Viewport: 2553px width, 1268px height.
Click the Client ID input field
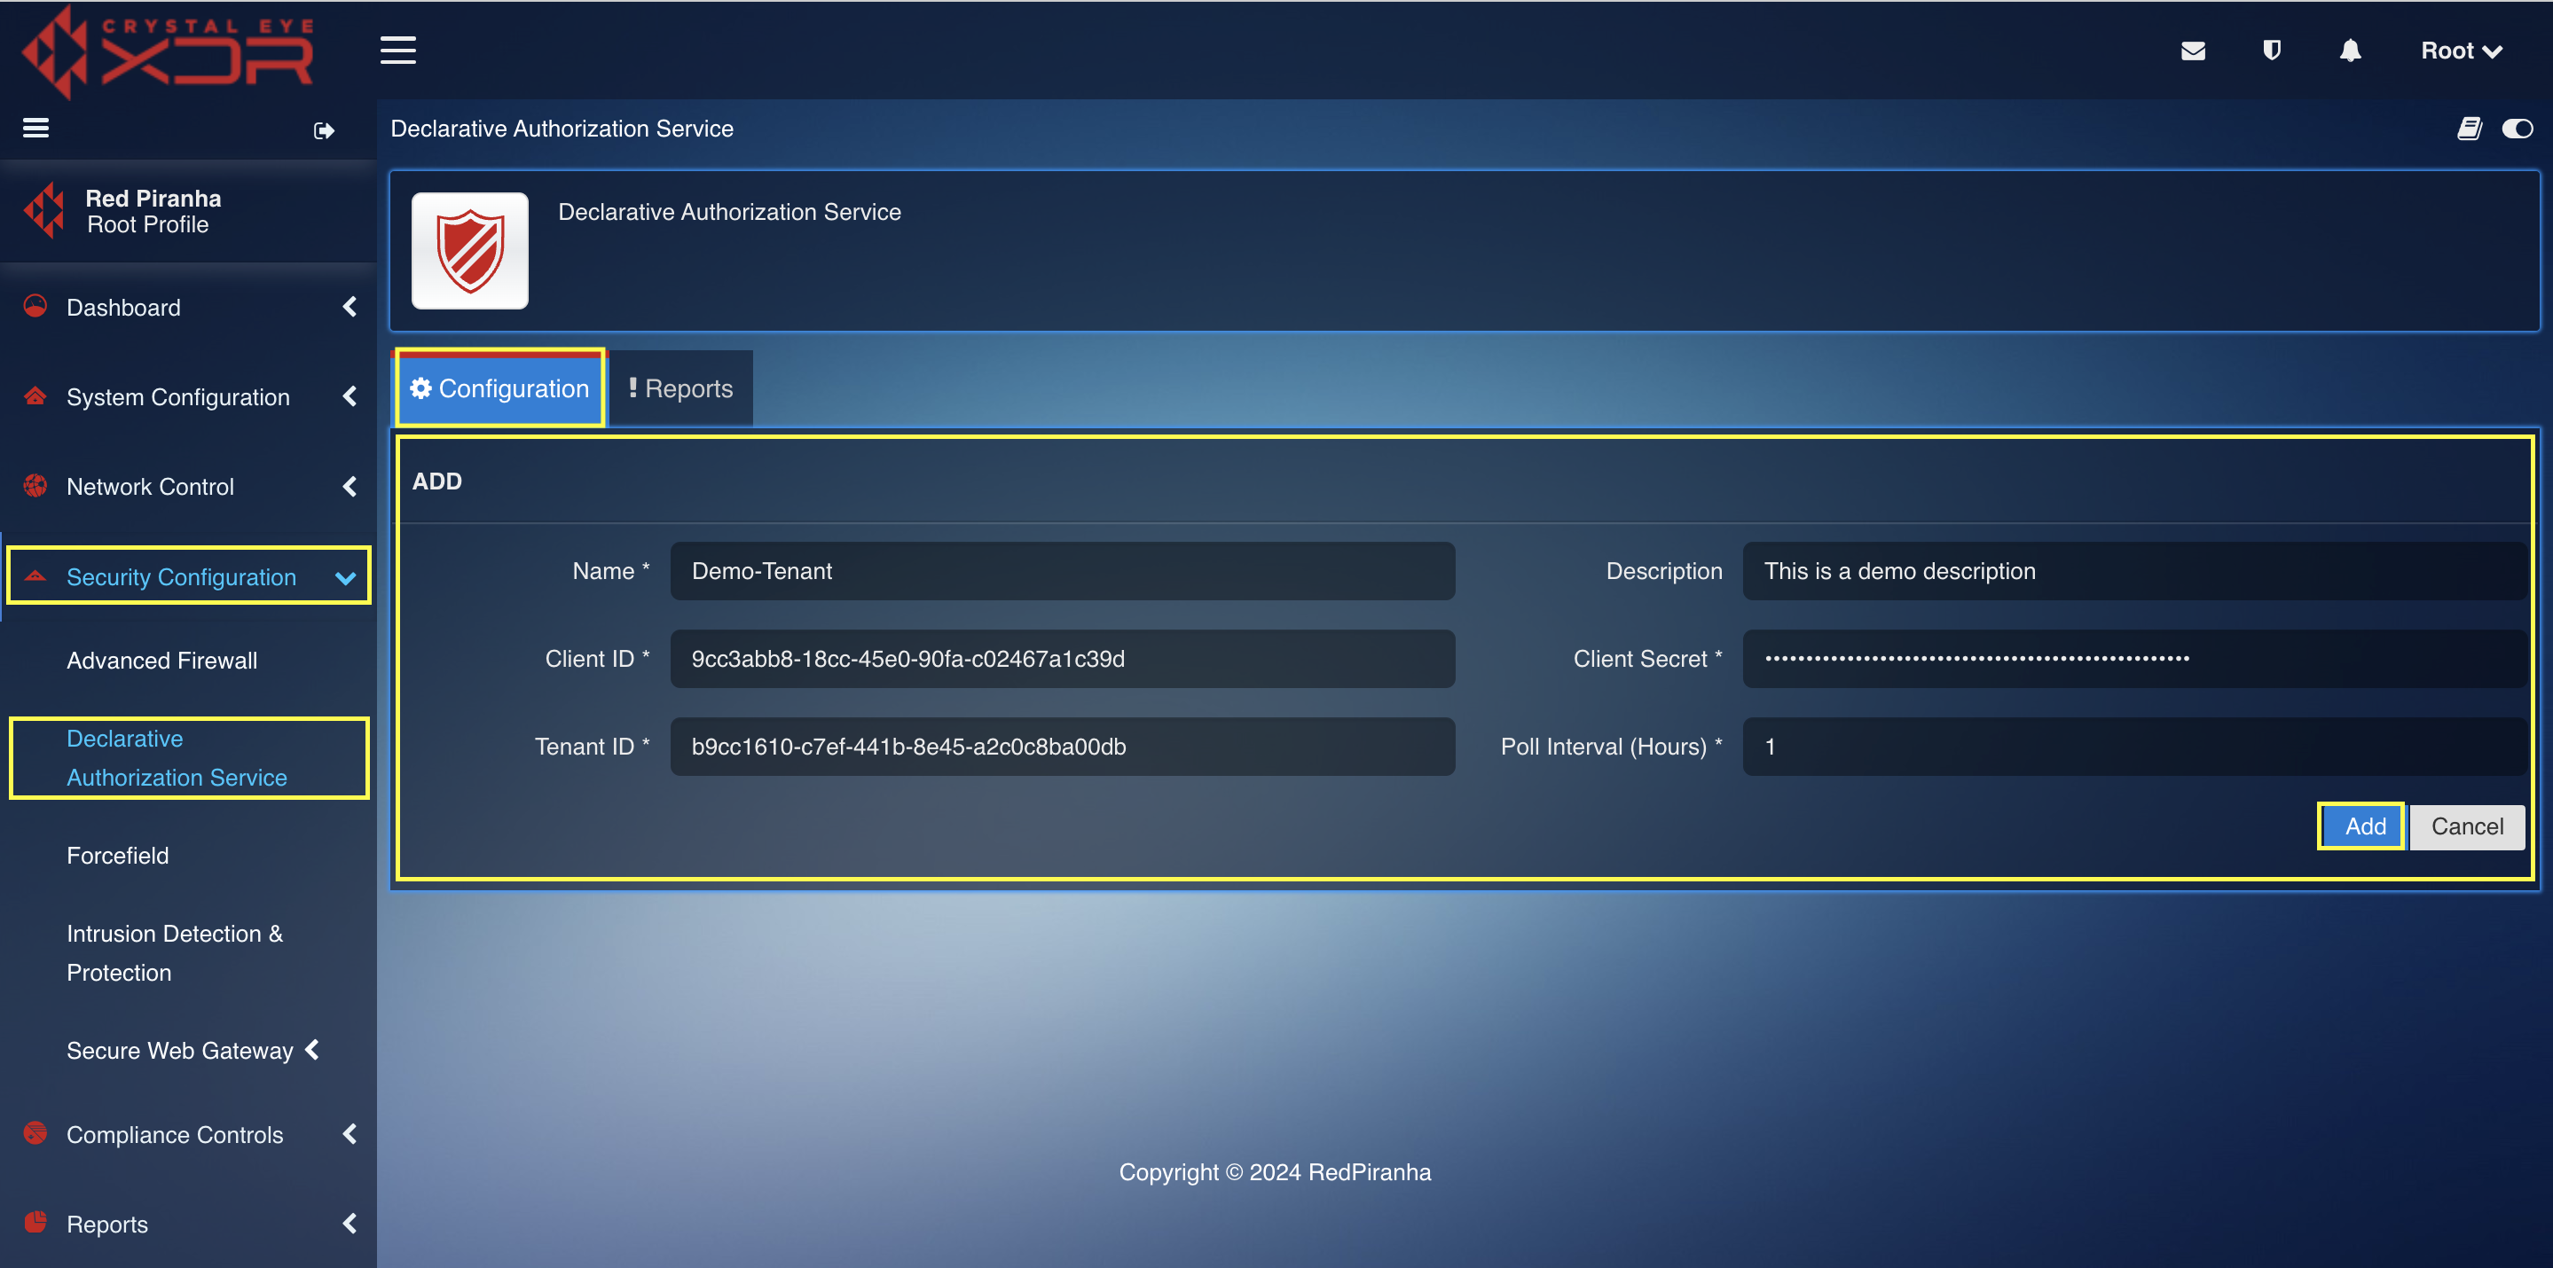1063,659
